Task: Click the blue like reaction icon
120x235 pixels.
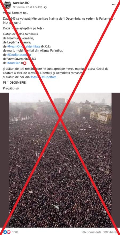Action: (5, 232)
